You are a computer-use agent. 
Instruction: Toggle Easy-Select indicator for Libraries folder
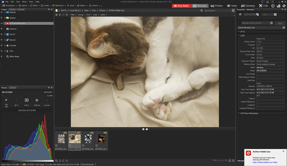pos(1,18)
